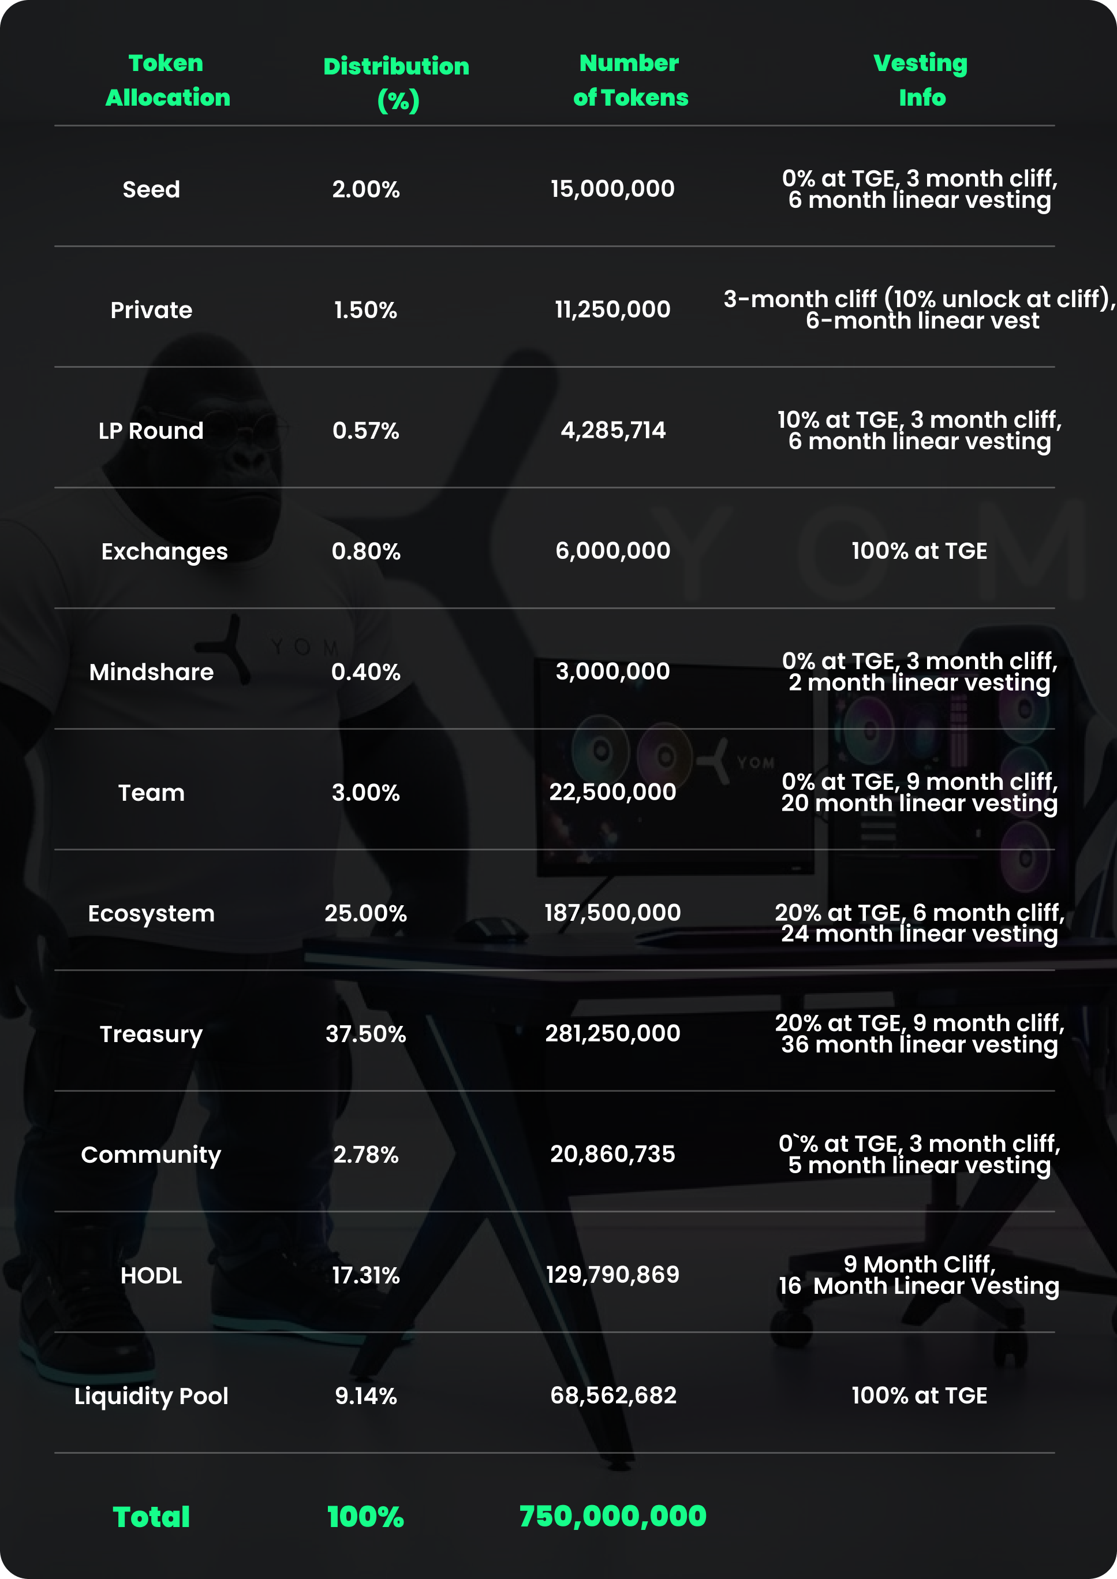Viewport: 1117px width, 1579px height.
Task: Click the Treasury row label
Action: click(x=151, y=1035)
